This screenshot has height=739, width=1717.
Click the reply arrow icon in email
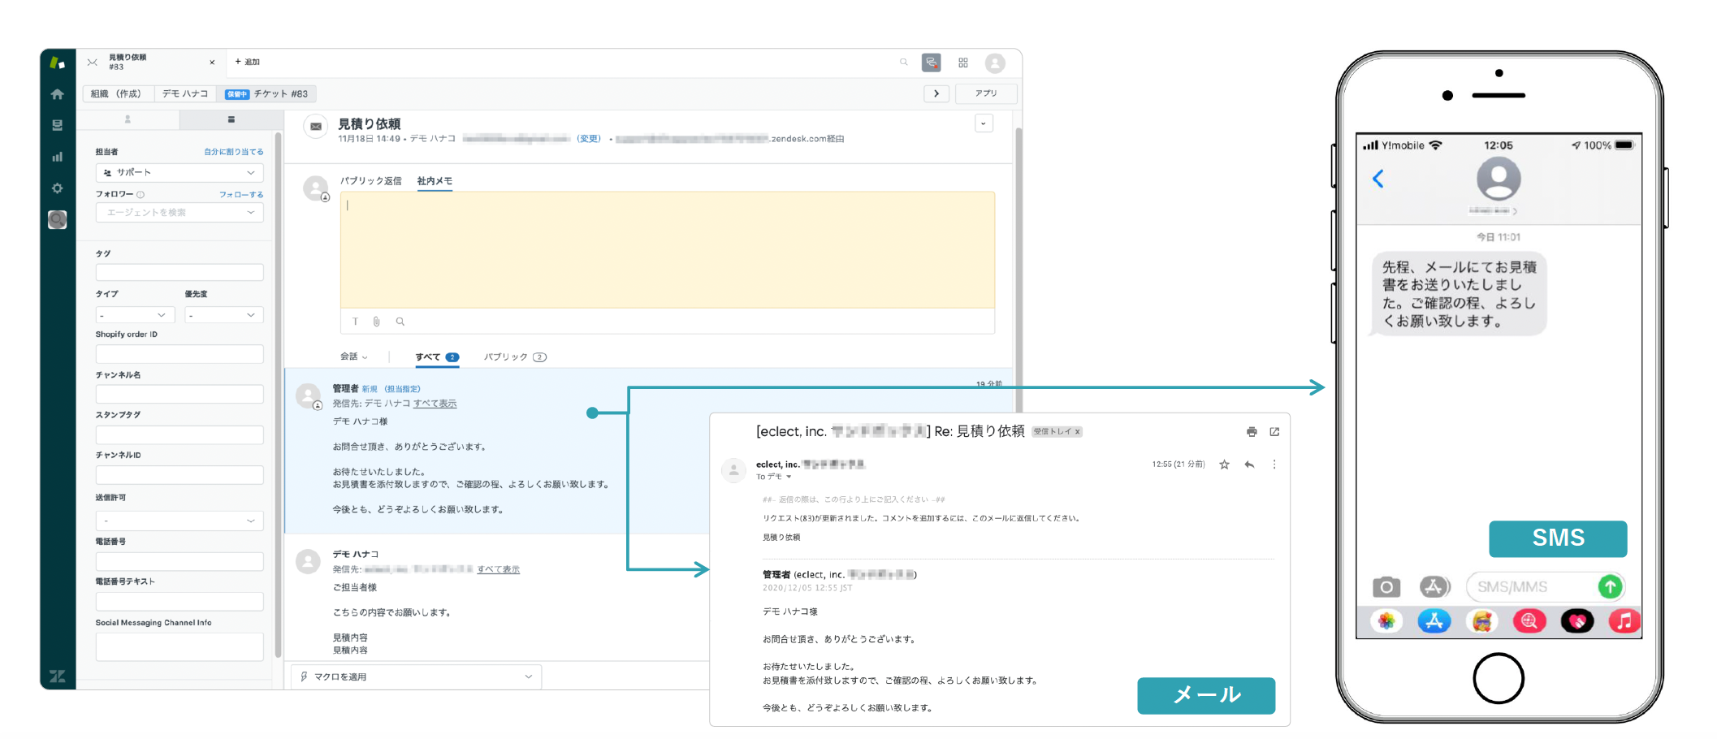tap(1249, 465)
